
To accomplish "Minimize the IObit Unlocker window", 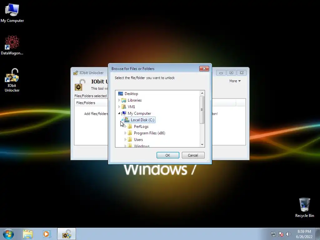I will [221, 73].
